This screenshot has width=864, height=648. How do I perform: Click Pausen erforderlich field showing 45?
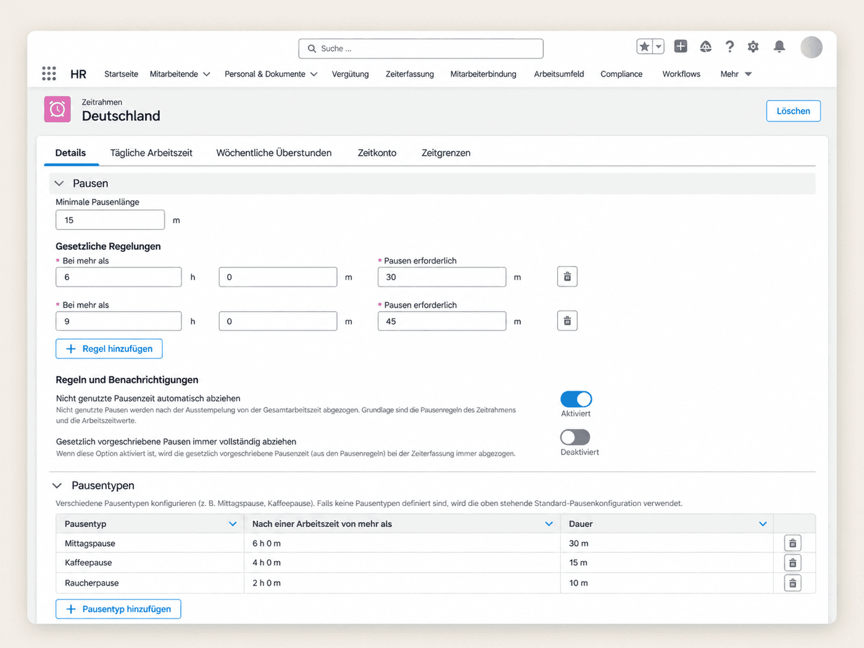coord(442,322)
